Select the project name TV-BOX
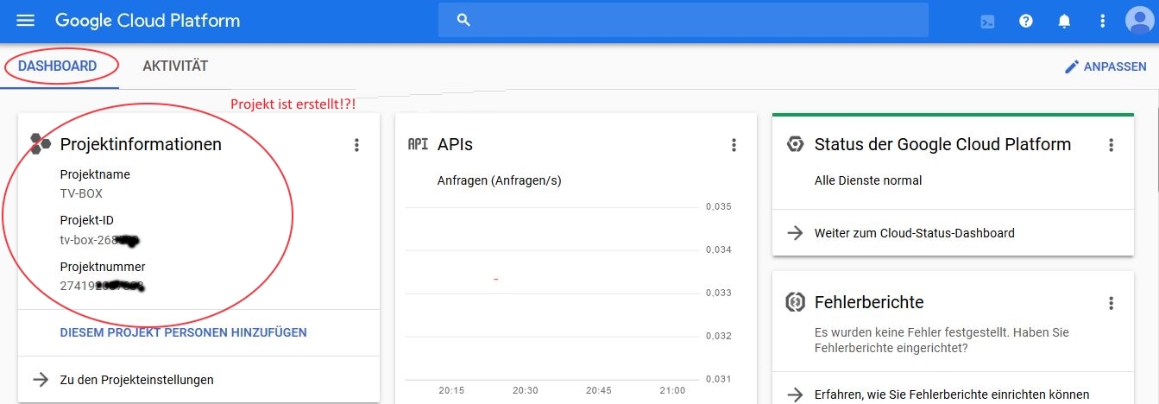Viewport: 1159px width, 404px height. tap(81, 193)
